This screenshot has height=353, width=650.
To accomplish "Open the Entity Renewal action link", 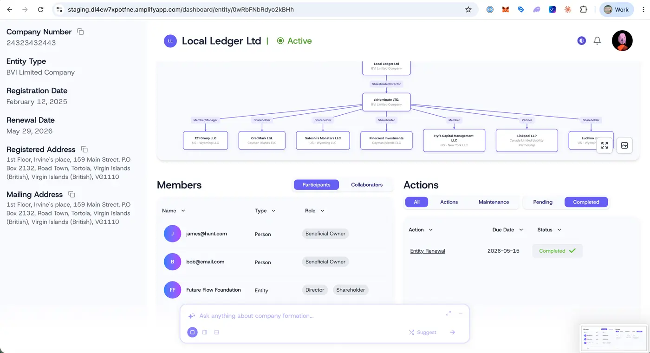I will tap(428, 251).
